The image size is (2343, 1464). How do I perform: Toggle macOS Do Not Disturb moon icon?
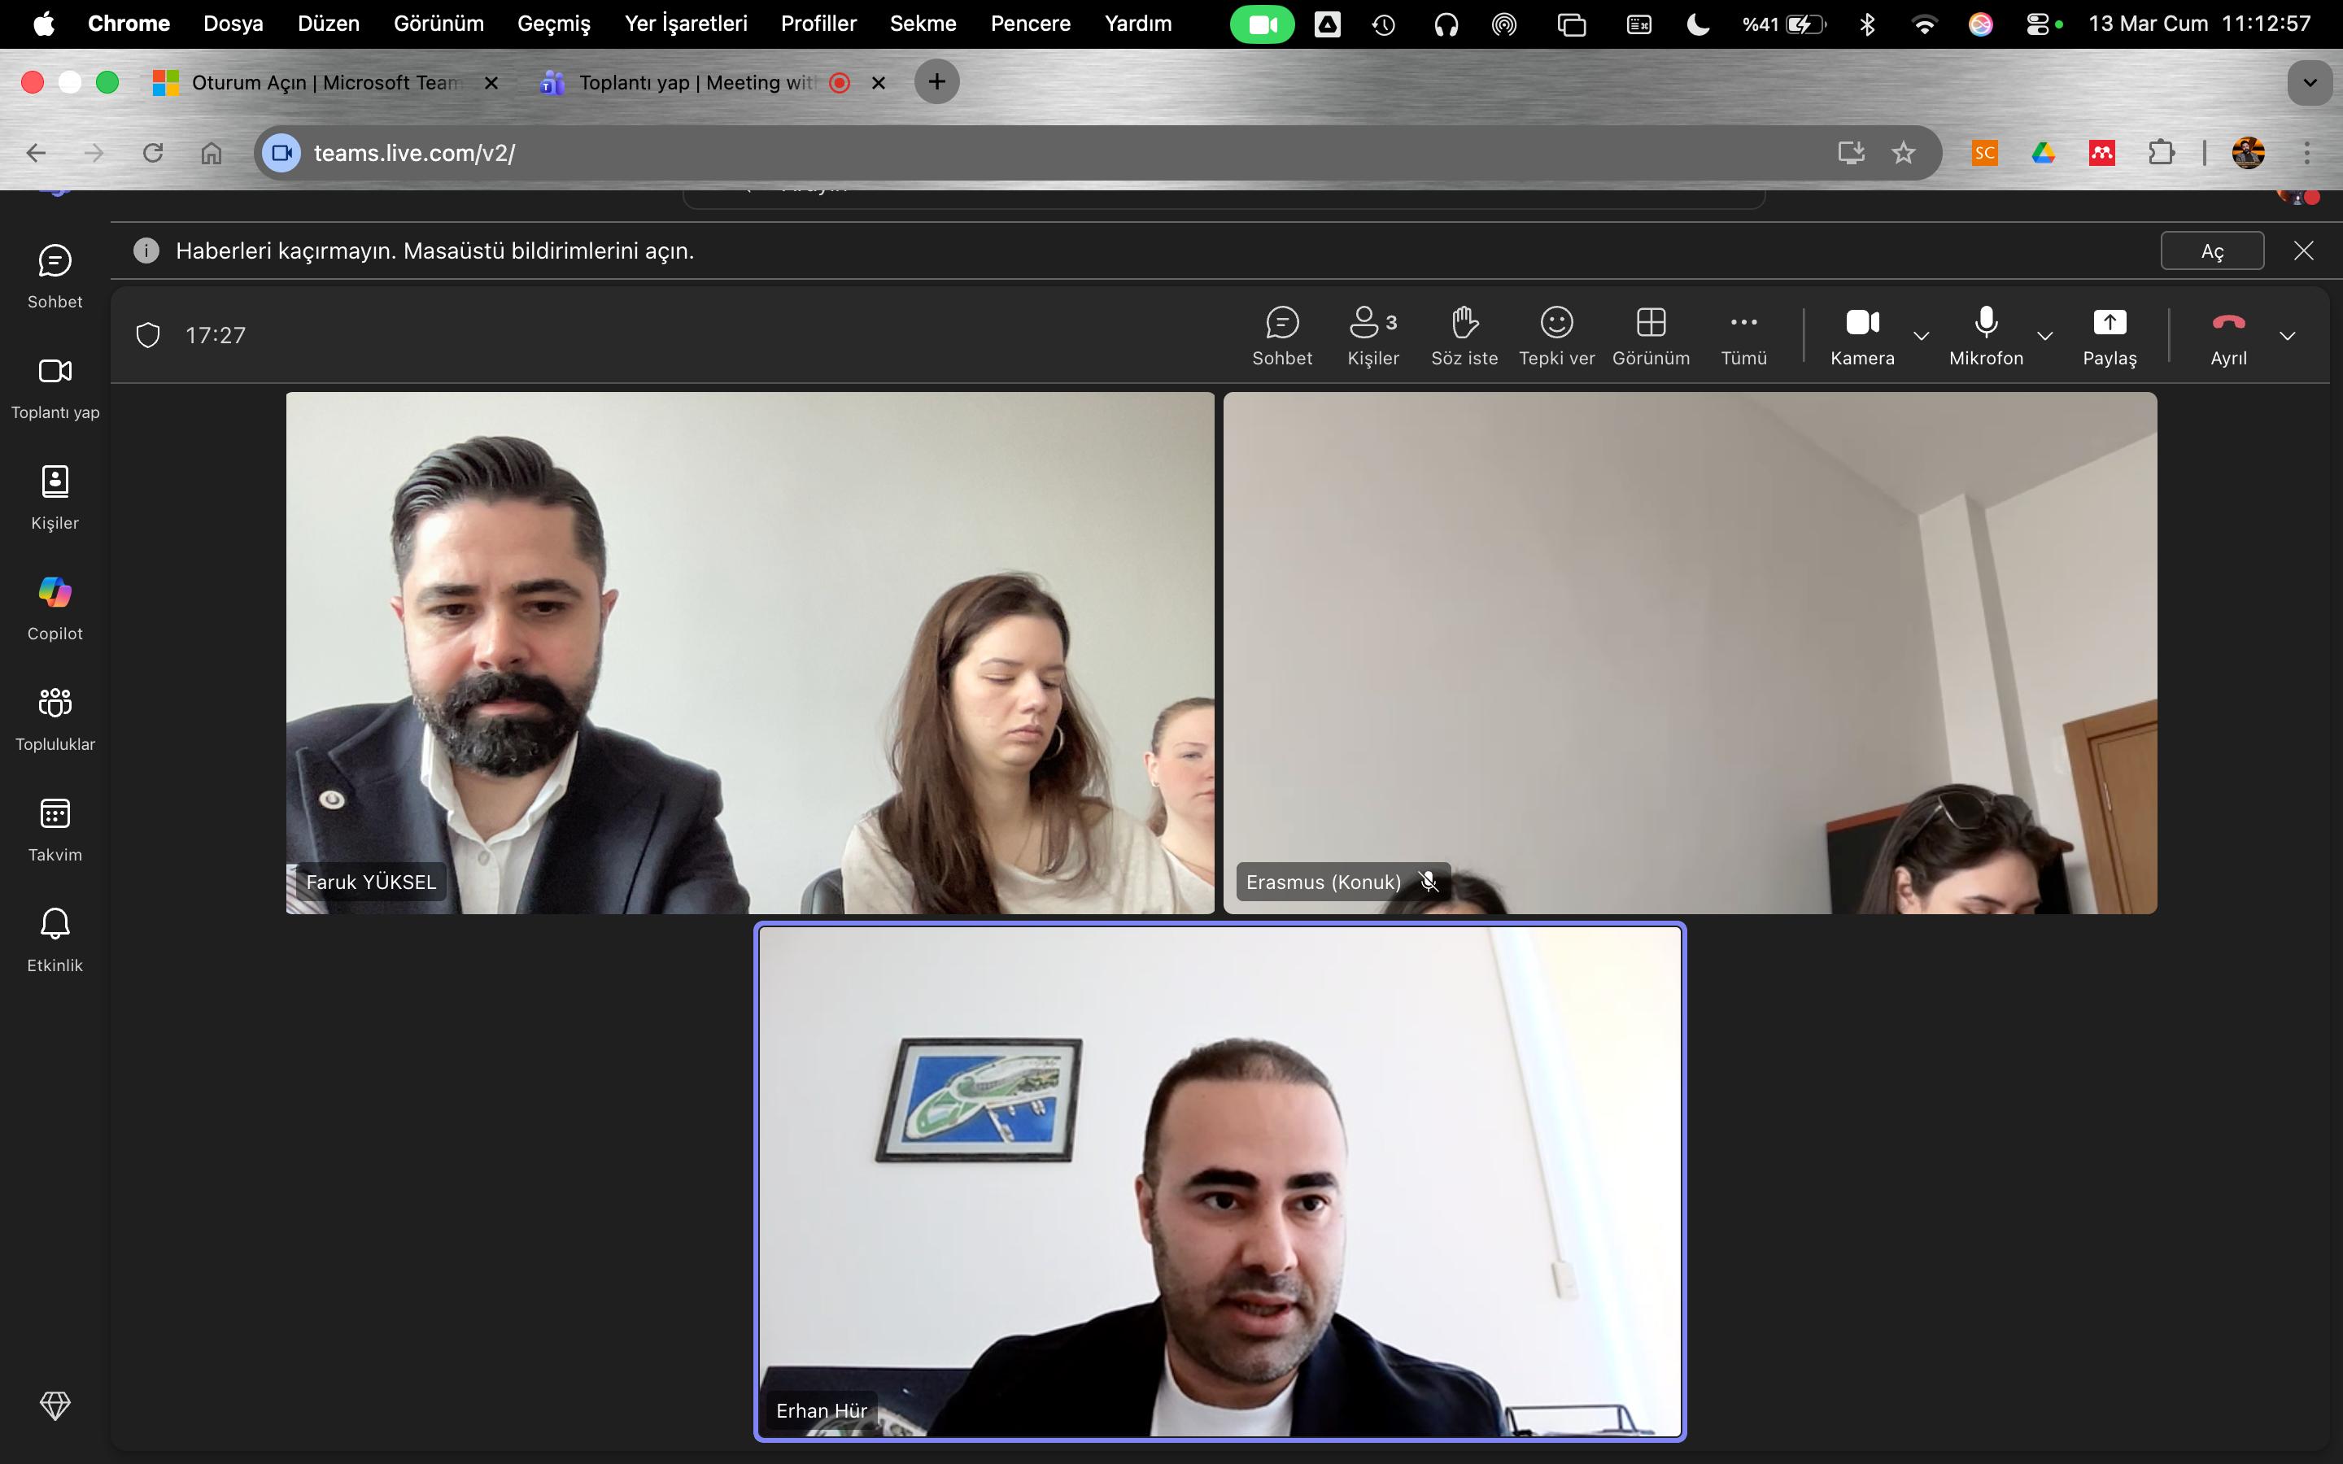tap(1697, 24)
